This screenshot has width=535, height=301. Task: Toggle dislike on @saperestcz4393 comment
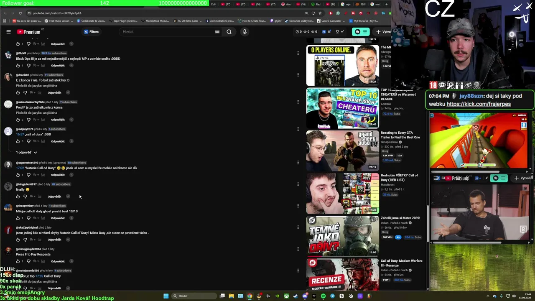(x=28, y=175)
